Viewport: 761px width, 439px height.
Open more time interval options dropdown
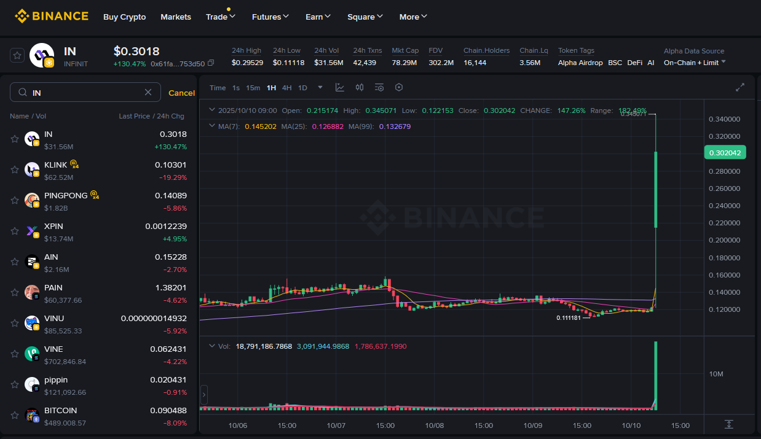(x=320, y=88)
